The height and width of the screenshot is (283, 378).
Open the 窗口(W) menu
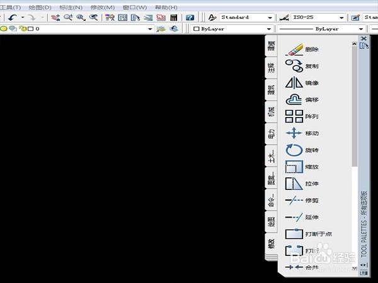click(x=135, y=8)
